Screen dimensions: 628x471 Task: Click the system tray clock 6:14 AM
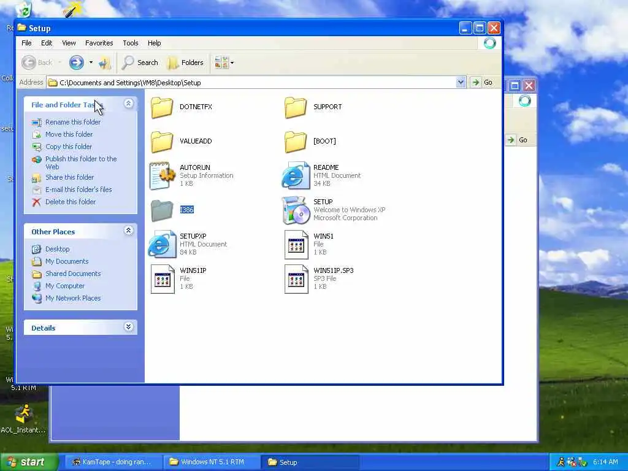click(605, 462)
